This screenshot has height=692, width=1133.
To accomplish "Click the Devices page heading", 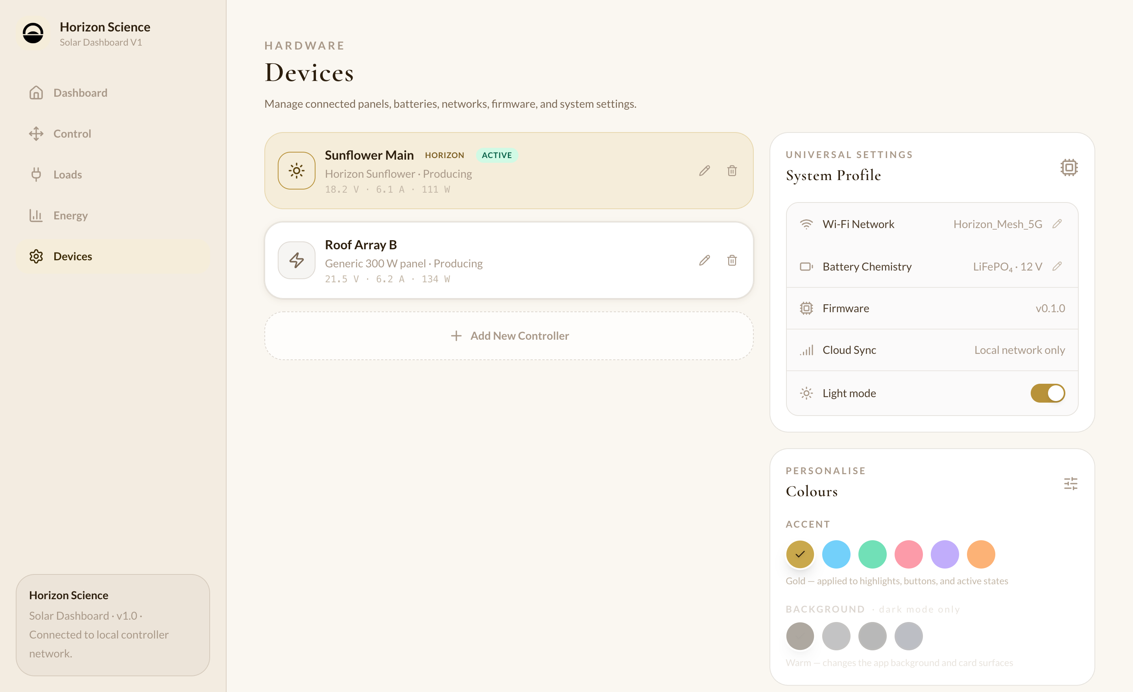I will [310, 73].
